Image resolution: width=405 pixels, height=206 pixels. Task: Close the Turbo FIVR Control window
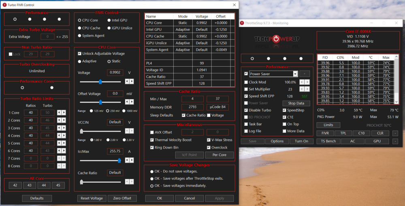click(234, 5)
